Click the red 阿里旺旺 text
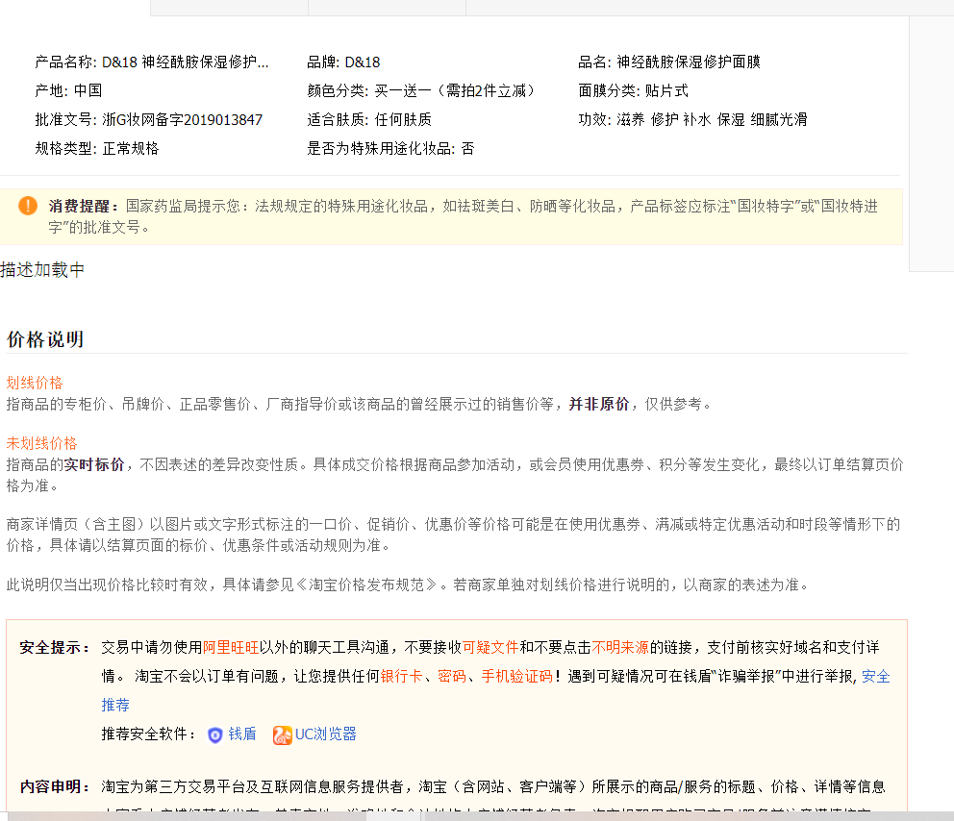The height and width of the screenshot is (821, 954). pyautogui.click(x=231, y=648)
